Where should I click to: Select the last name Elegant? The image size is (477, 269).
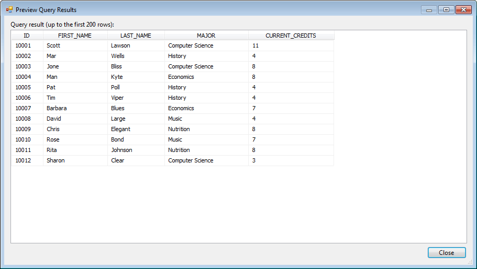136,130
